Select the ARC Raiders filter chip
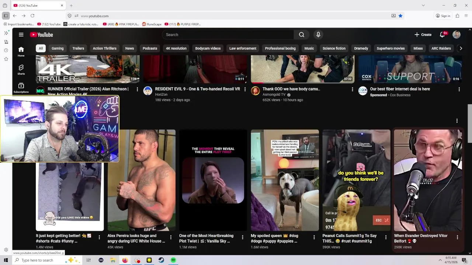This screenshot has width=472, height=265. (x=441, y=48)
